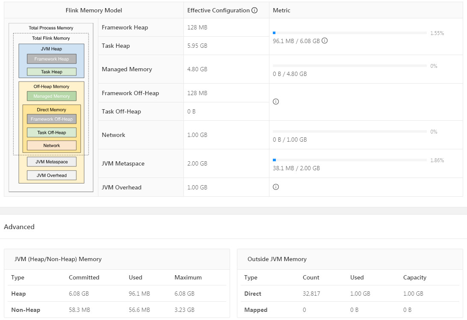Click the 'JVM (Heap/Non-Heap) Memory' card title
467x320 pixels.
click(x=58, y=259)
